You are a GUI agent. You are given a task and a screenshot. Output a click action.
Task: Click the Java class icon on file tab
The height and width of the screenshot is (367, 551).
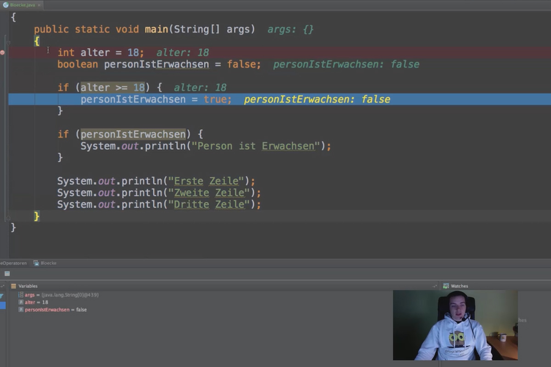coord(6,5)
